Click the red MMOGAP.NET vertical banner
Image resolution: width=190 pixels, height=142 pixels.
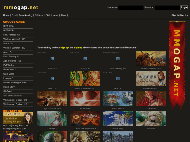[x=177, y=65]
